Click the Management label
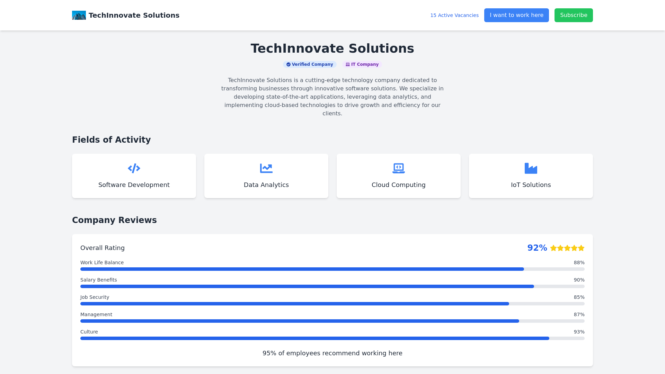Image resolution: width=665 pixels, height=374 pixels. [x=96, y=314]
